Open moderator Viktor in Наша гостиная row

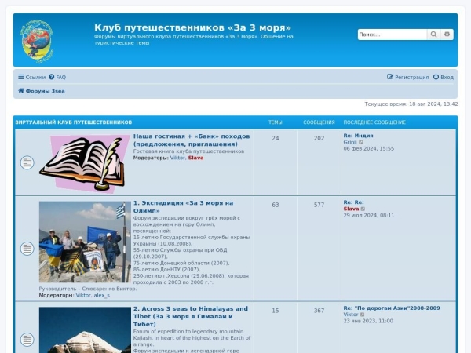pyautogui.click(x=177, y=158)
